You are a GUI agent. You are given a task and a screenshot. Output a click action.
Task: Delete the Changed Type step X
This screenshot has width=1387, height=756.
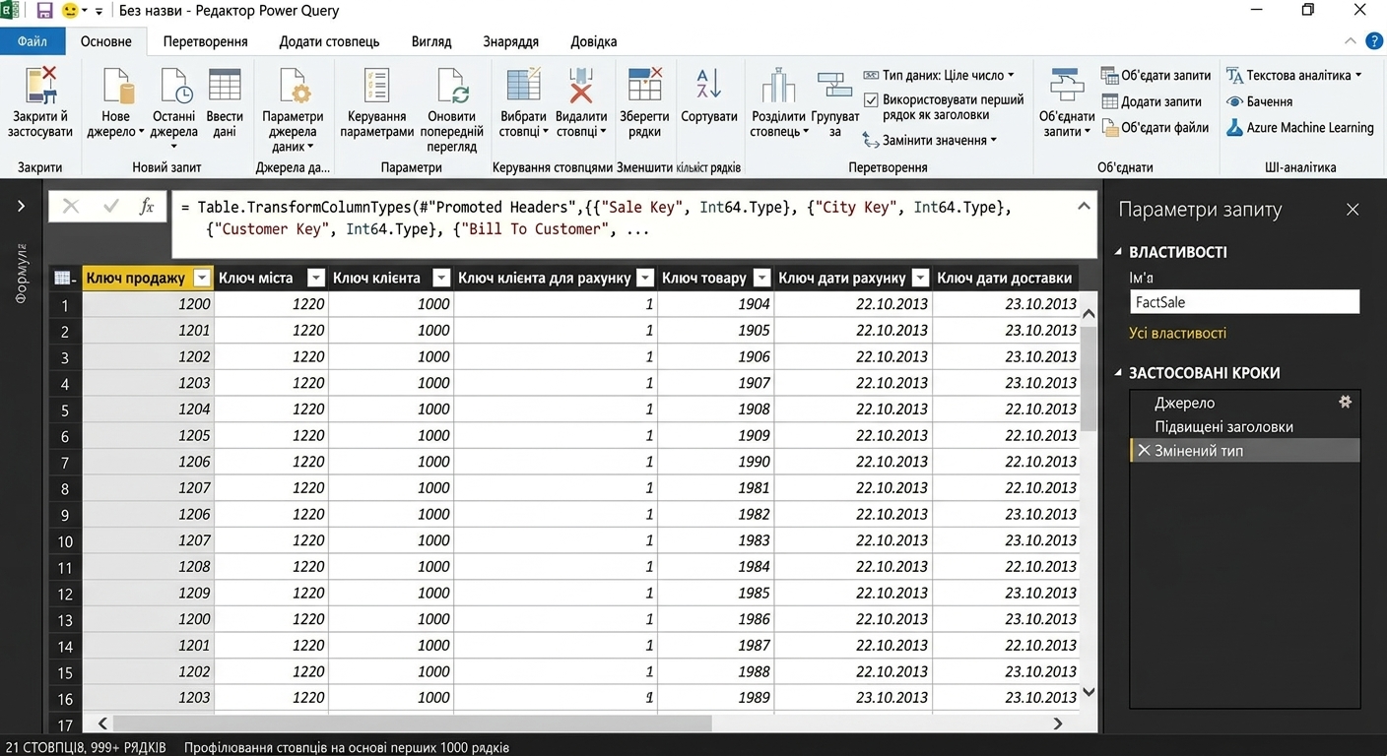[x=1144, y=450]
